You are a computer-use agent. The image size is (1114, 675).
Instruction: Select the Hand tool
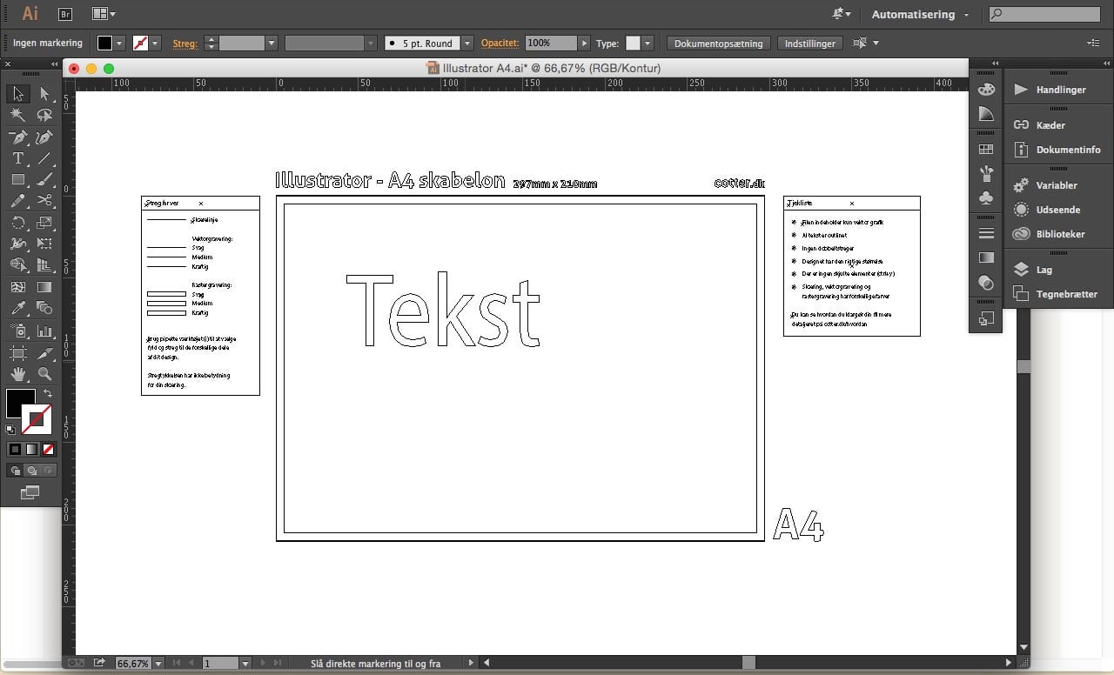[x=17, y=374]
